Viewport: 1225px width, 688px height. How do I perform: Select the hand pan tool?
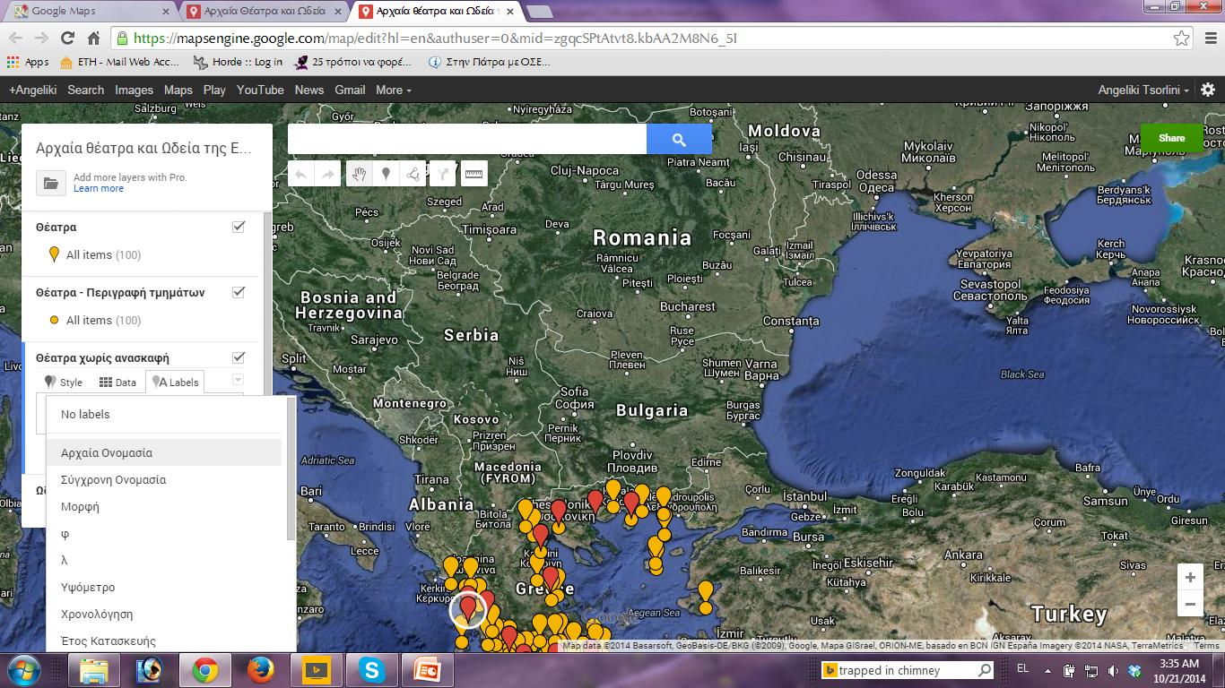(x=359, y=175)
